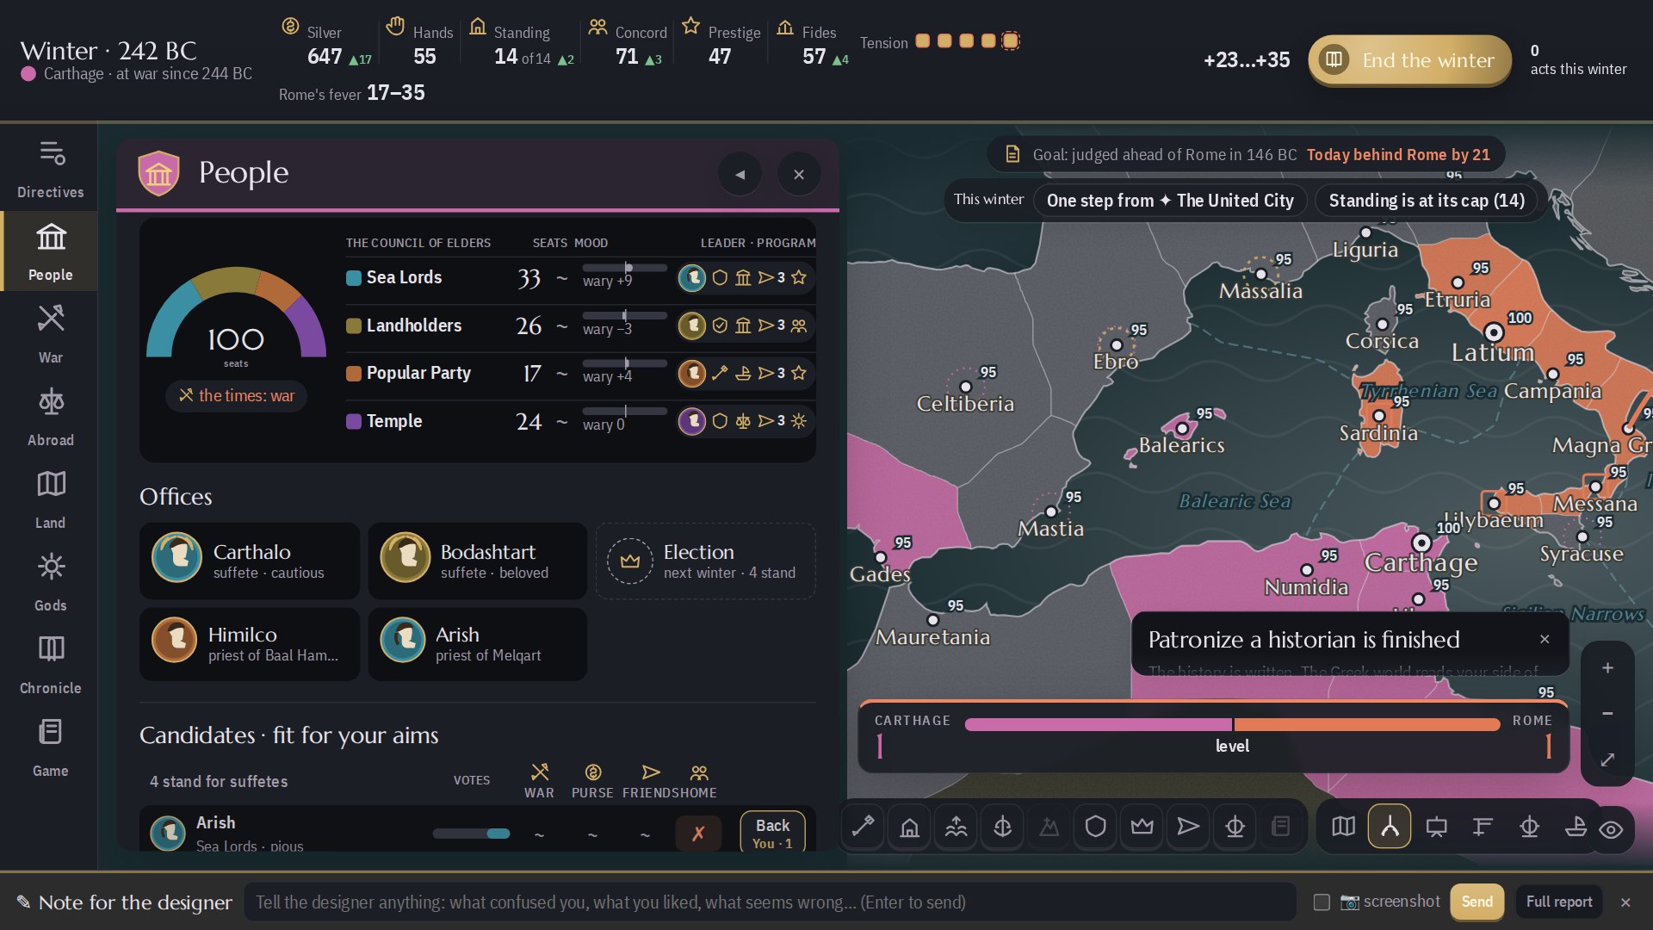Viewport: 1653px width, 930px height.
Task: Toggle the eye visibility icon on the map
Action: 1611,829
